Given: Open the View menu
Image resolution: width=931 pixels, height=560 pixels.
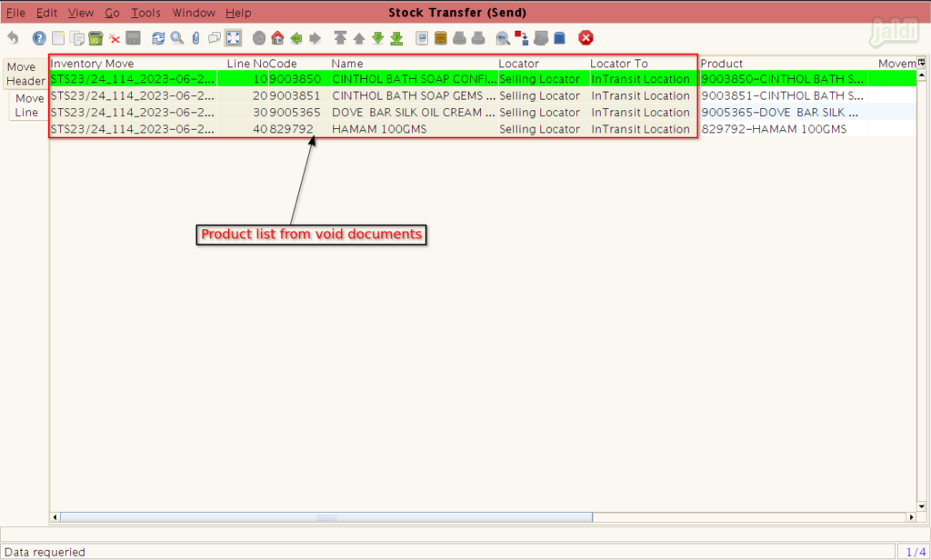Looking at the screenshot, I should (x=81, y=13).
